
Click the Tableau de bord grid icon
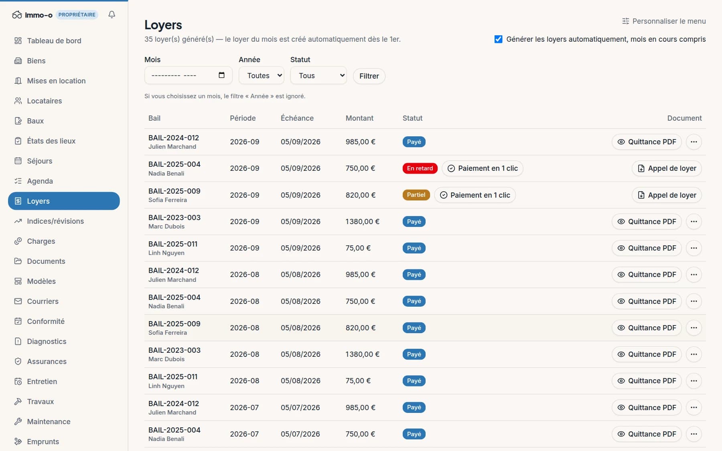[x=18, y=40]
